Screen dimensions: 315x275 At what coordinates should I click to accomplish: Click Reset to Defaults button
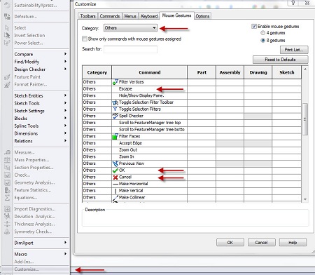(x=280, y=60)
